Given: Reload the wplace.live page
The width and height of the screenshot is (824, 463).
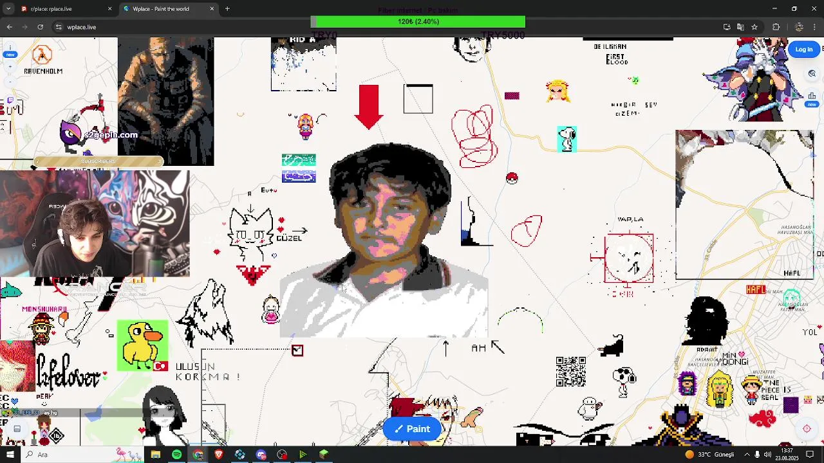Looking at the screenshot, I should [40, 27].
